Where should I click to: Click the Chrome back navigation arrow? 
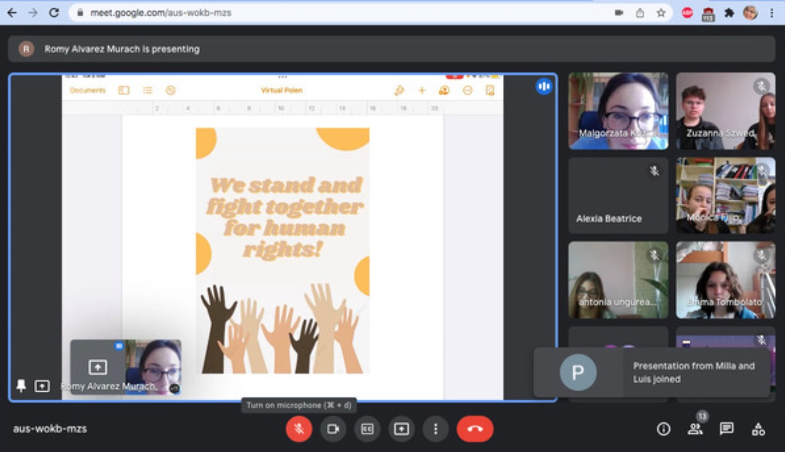[x=12, y=12]
